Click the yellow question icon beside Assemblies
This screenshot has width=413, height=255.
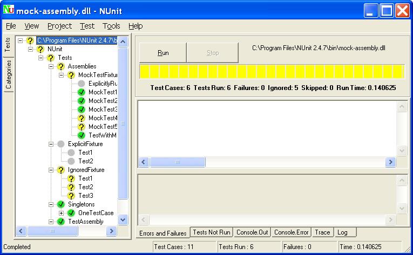tap(61, 66)
